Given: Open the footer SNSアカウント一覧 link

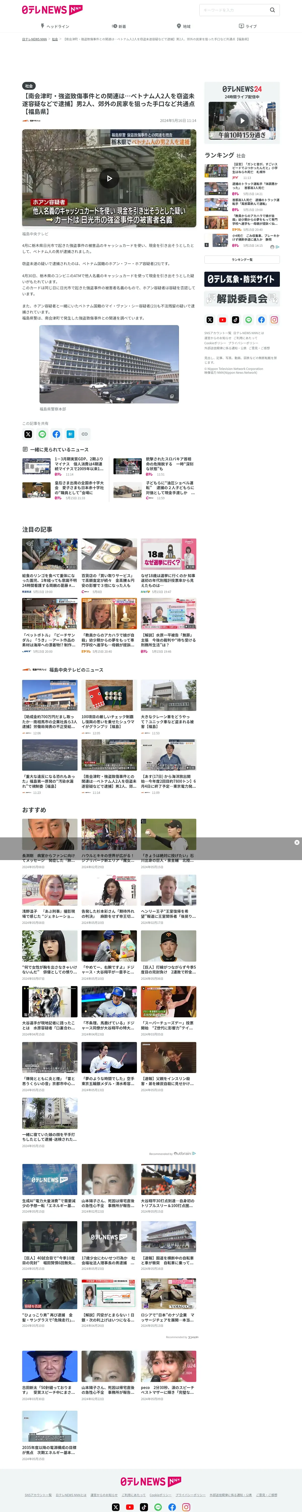Looking at the screenshot, I should pyautogui.click(x=38, y=1495).
